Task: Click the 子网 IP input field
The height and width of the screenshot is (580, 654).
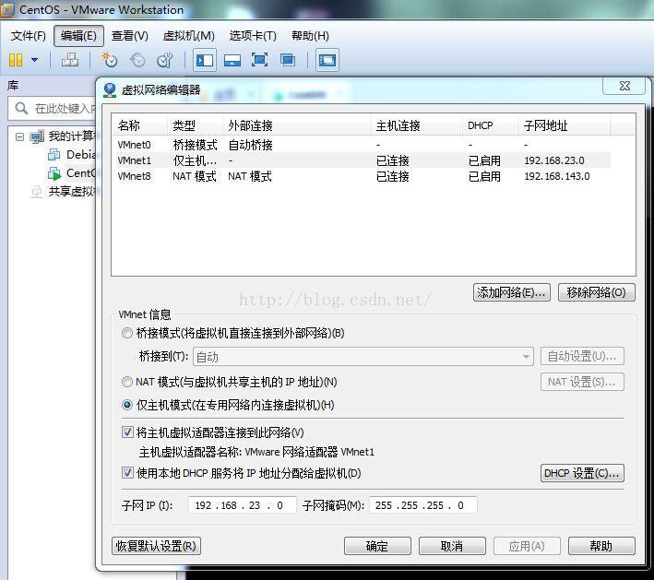Action: (243, 505)
